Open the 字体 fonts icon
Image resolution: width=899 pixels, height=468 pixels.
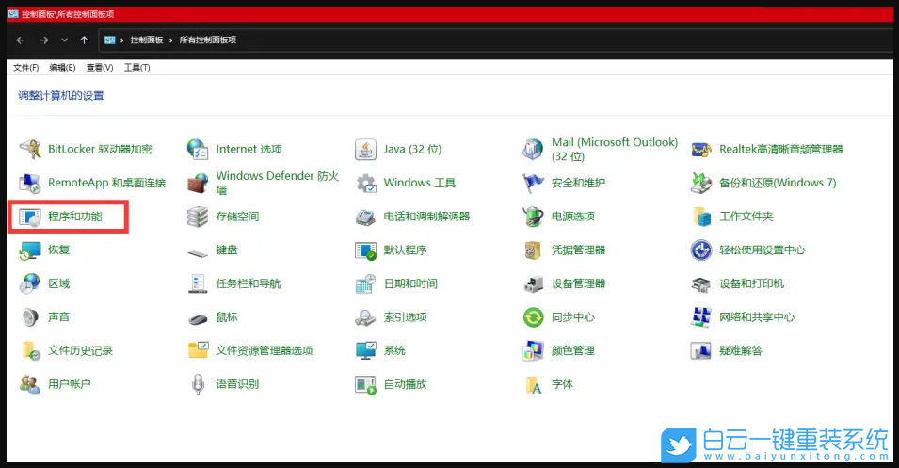533,384
